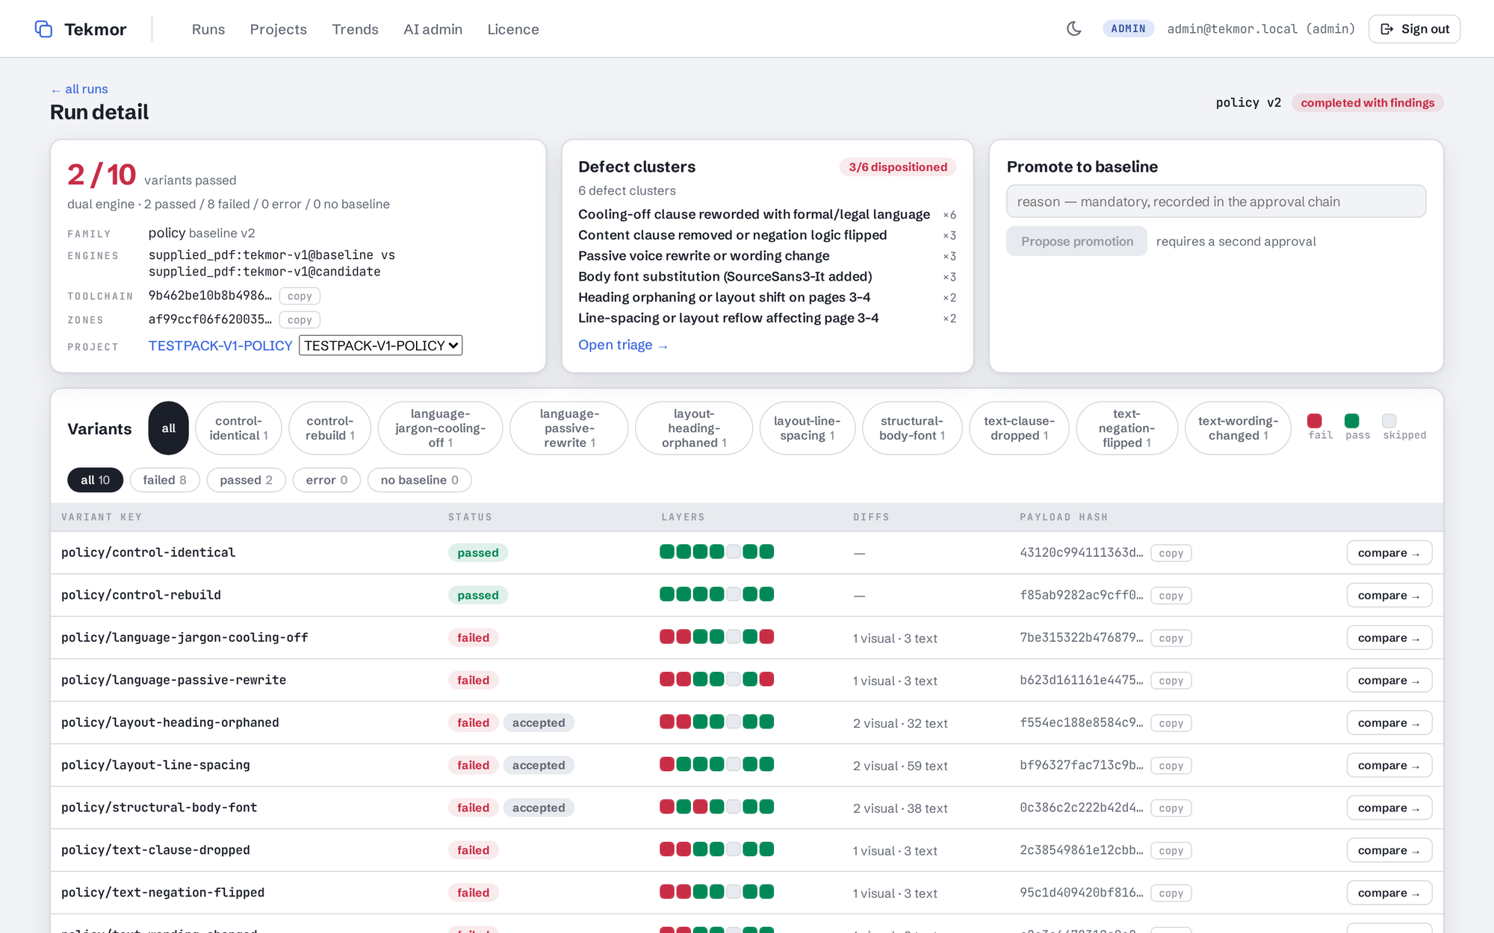This screenshot has width=1494, height=933.
Task: Filter by language-jargon-cooling-off variant
Action: click(440, 428)
